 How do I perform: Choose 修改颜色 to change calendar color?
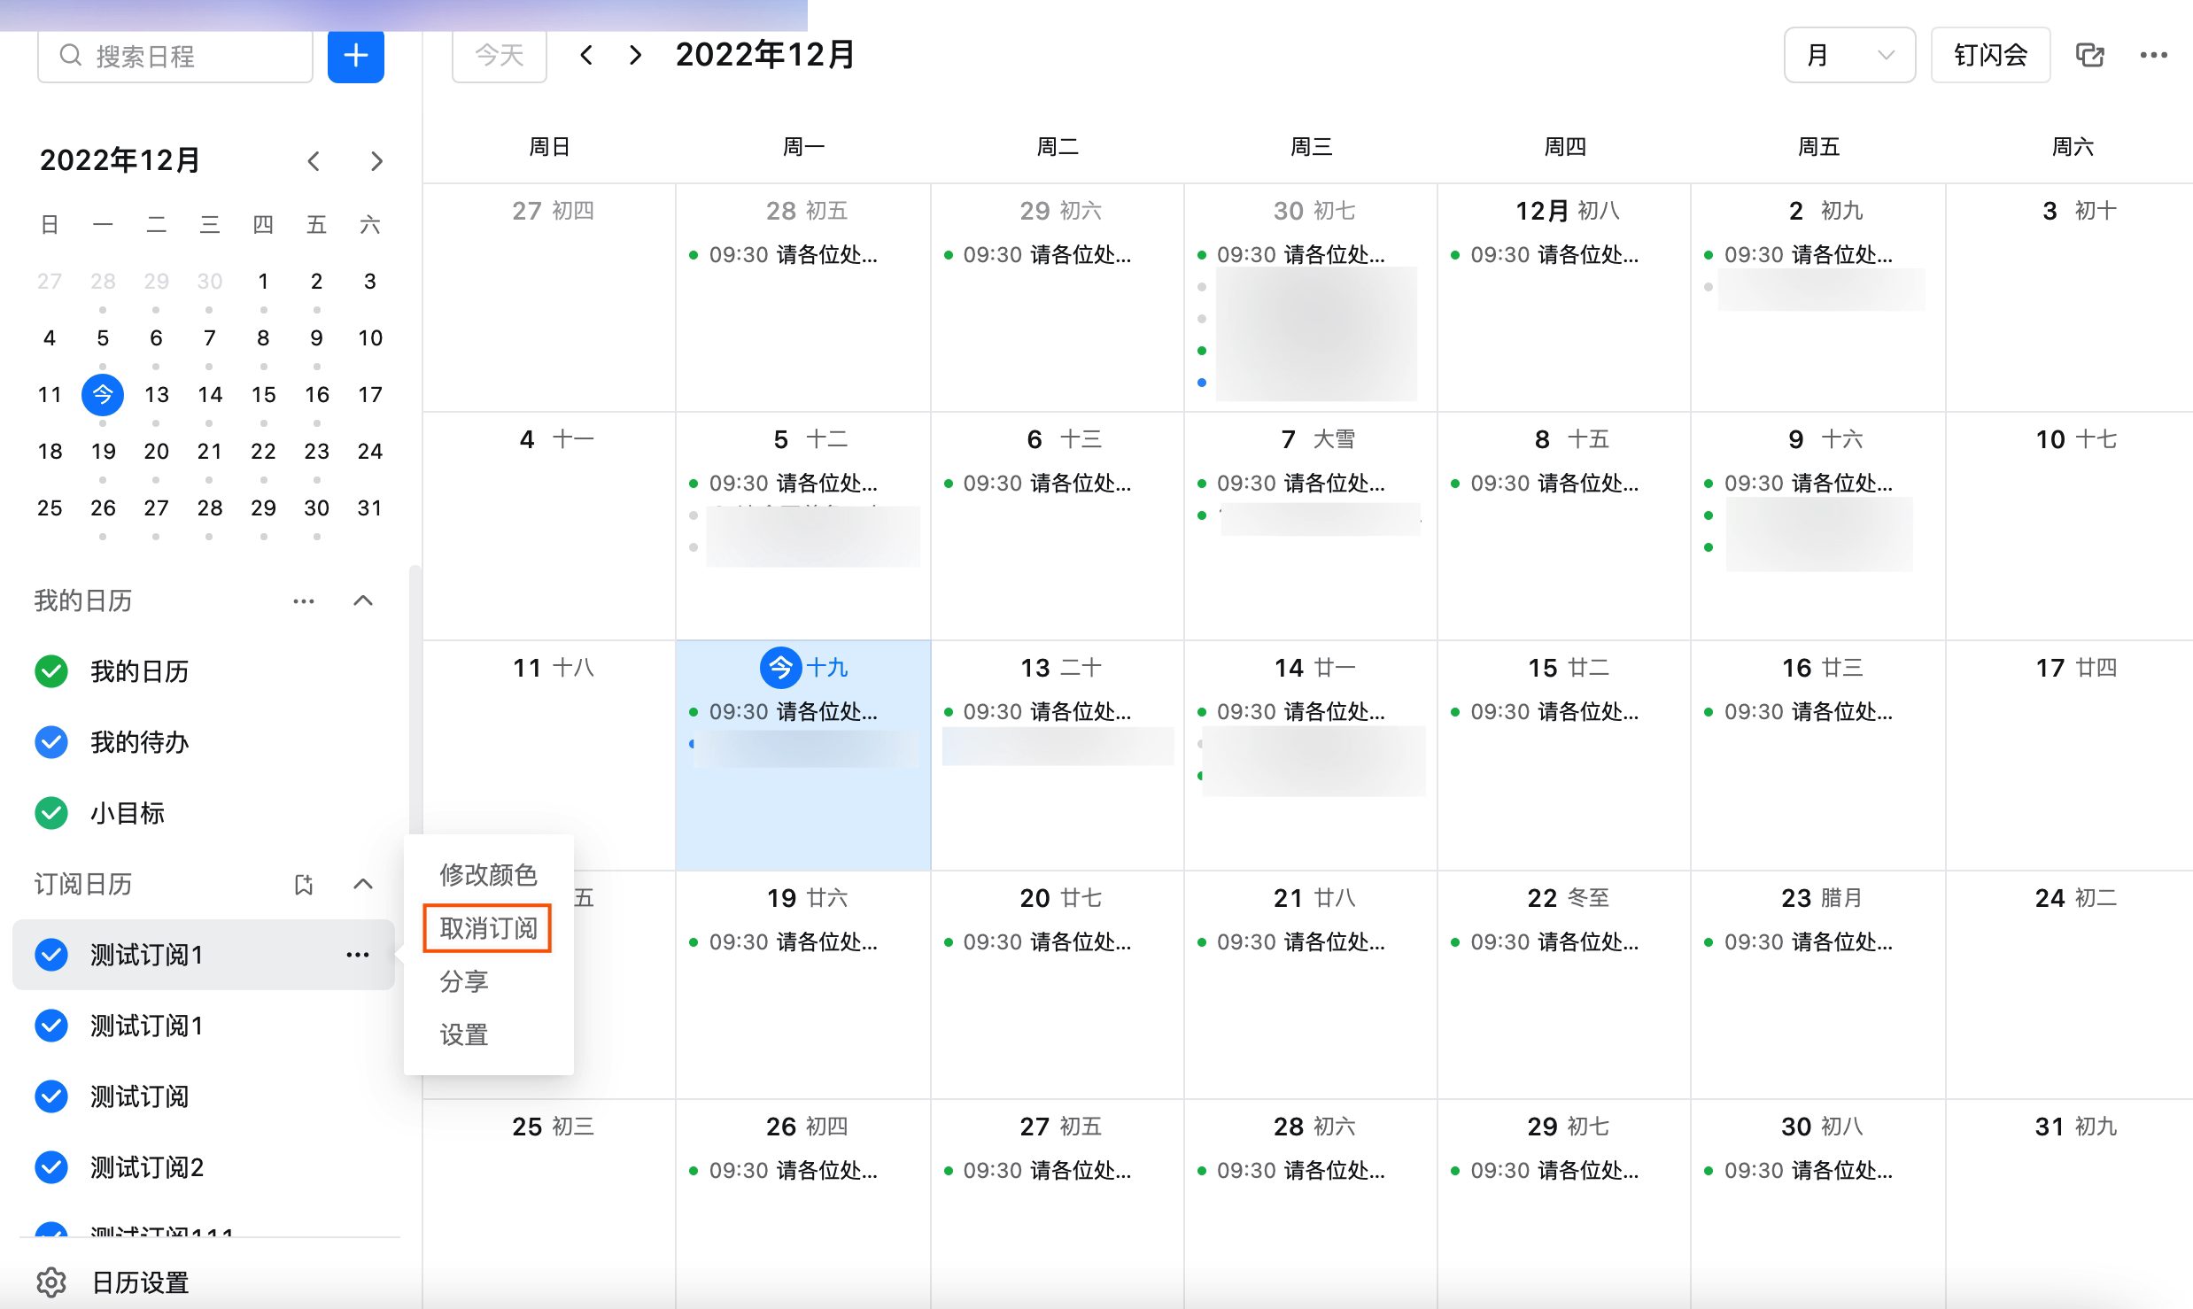tap(488, 875)
